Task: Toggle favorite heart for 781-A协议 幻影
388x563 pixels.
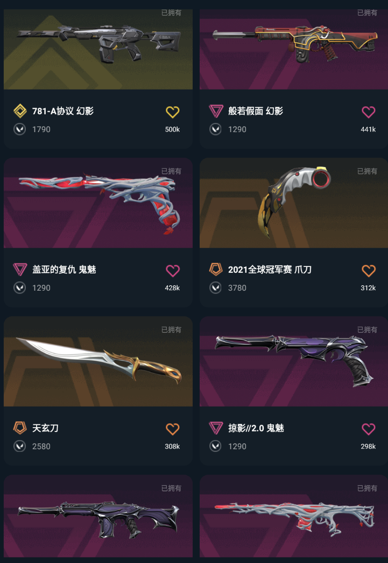Action: [172, 112]
